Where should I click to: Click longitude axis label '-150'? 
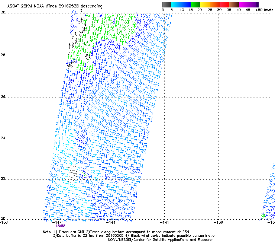coord(4,222)
